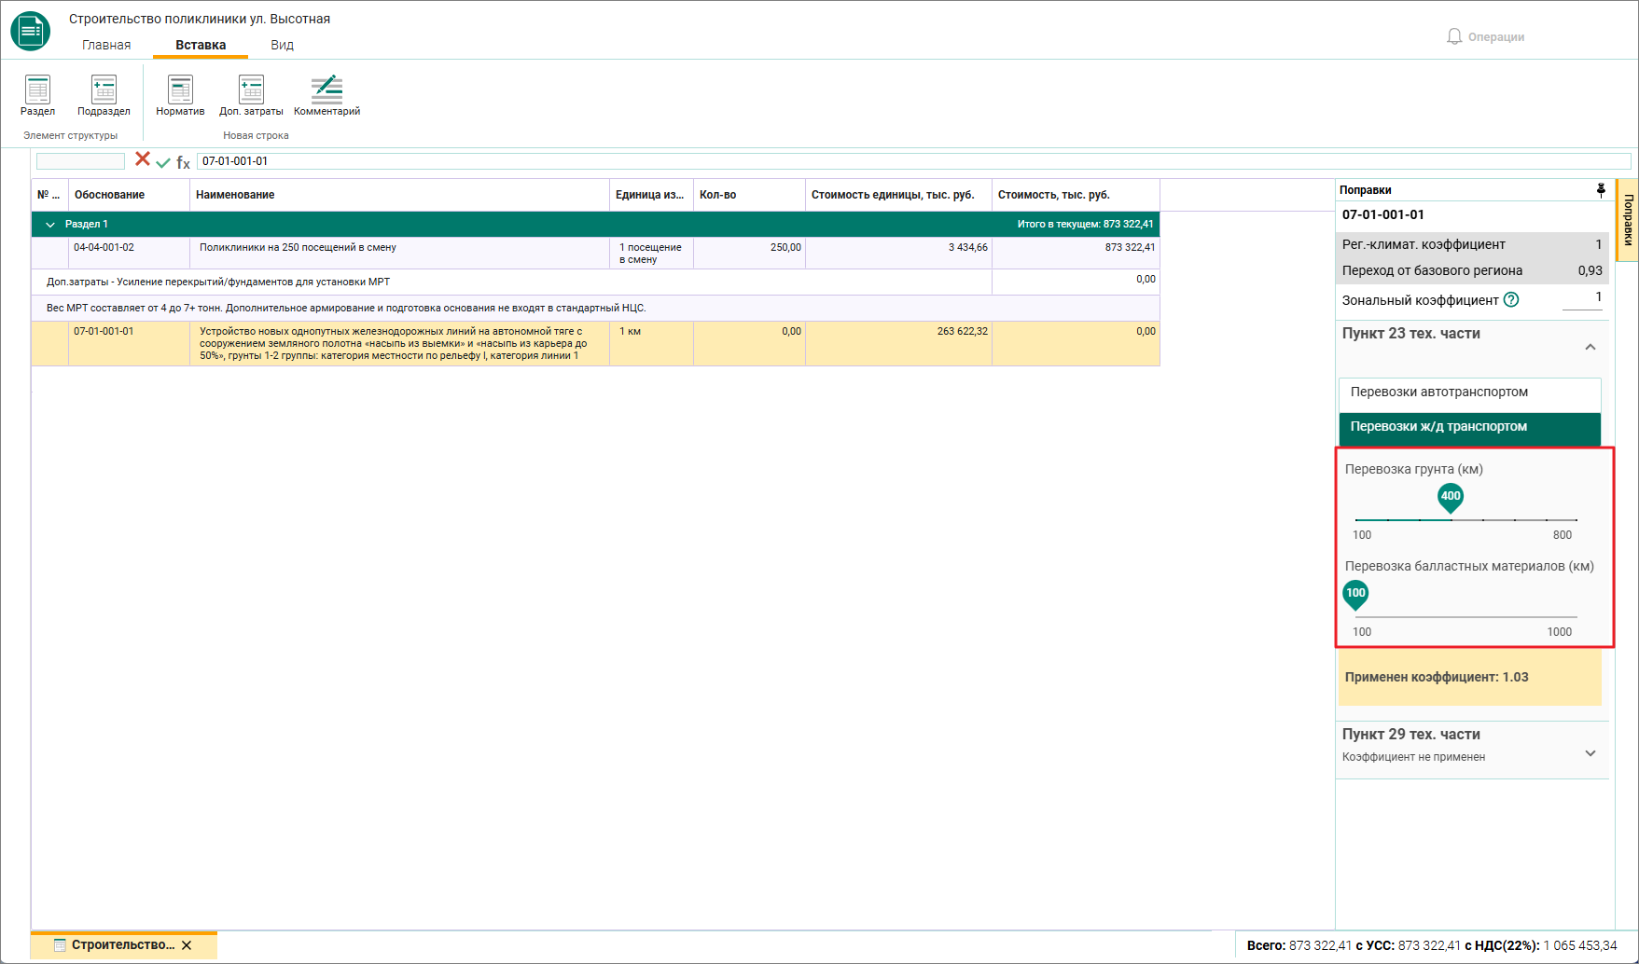Select the unit cost cell 3 434,66
Image resolution: width=1639 pixels, height=964 pixels.
pos(898,253)
